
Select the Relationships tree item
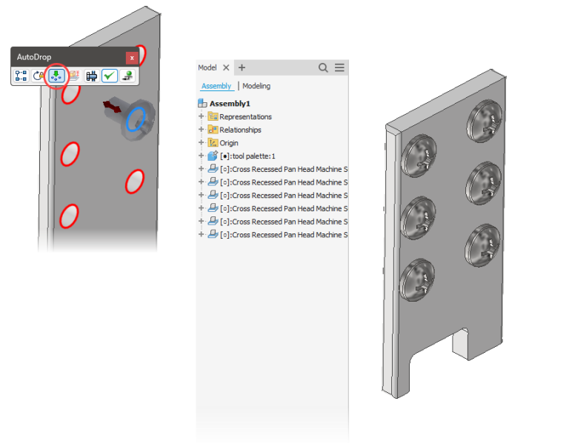click(x=240, y=130)
